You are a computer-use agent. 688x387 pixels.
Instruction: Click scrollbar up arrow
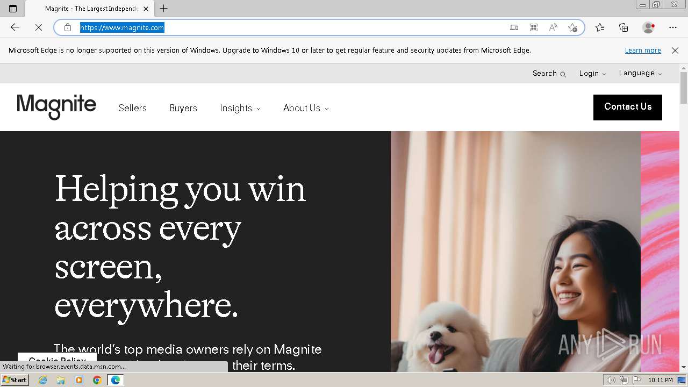[684, 68]
